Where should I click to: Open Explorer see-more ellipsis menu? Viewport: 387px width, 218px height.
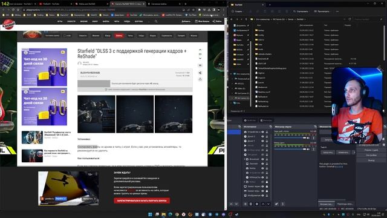pyautogui.click(x=337, y=12)
